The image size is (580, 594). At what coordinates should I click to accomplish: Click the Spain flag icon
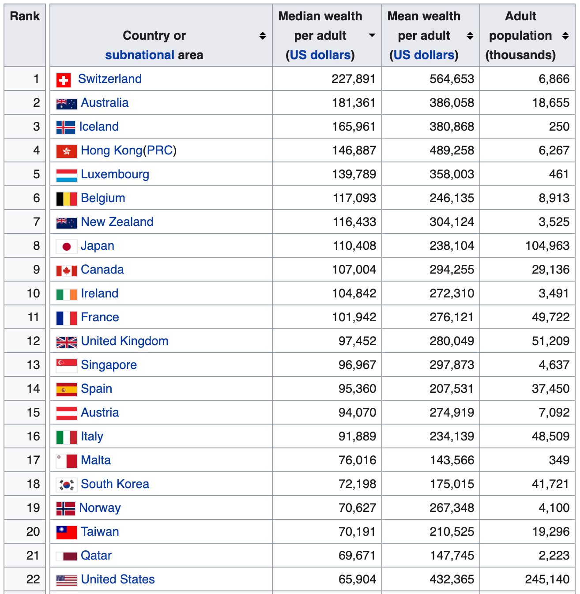click(67, 390)
